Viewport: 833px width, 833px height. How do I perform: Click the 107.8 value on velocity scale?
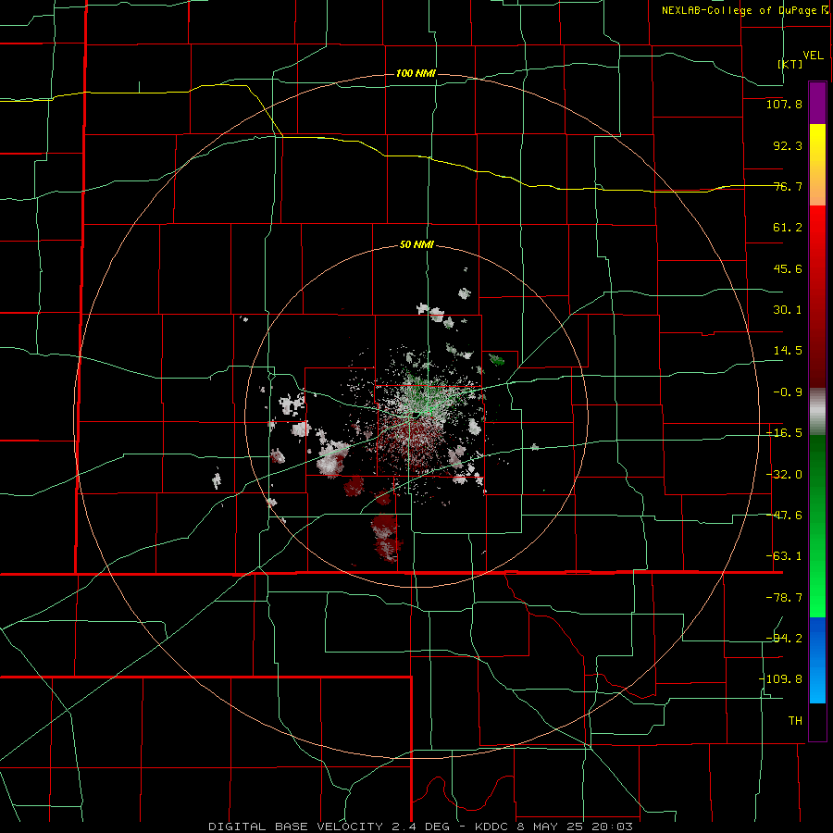coord(784,104)
